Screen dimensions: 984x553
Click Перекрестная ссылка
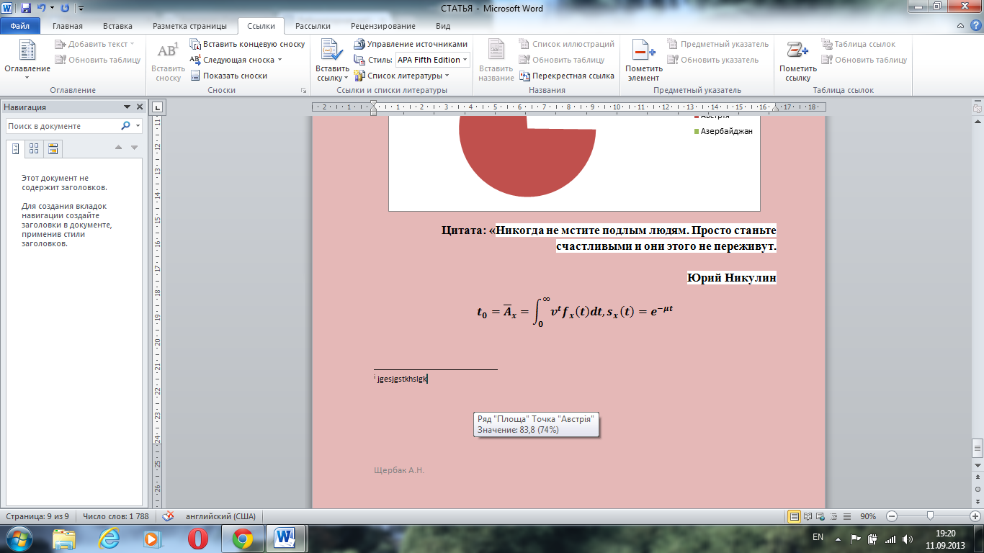(x=566, y=76)
